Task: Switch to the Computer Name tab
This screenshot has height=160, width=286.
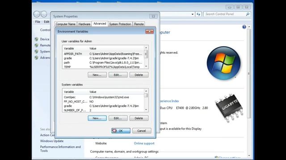Action: coord(66,24)
